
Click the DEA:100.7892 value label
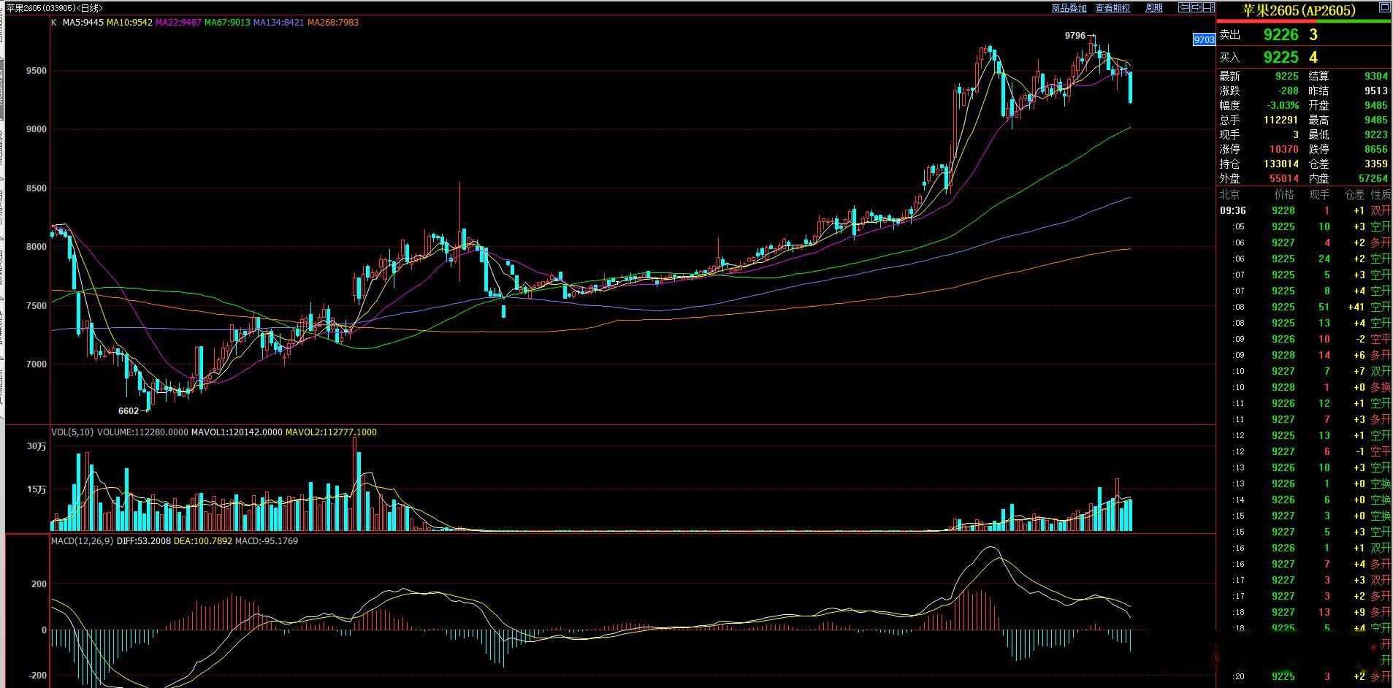click(203, 541)
